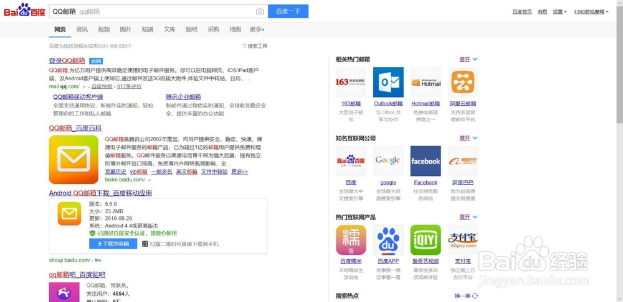623x302 pixels.
Task: Switch to the 贴吧 tab
Action: (x=191, y=29)
